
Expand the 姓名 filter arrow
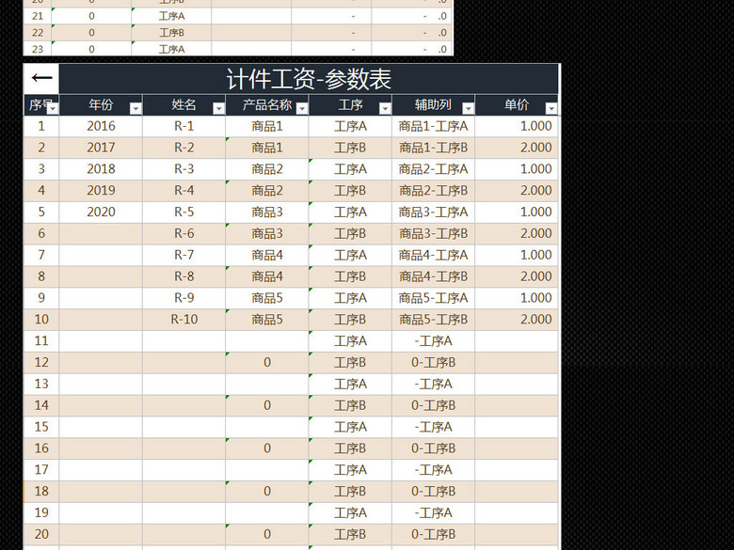click(218, 108)
